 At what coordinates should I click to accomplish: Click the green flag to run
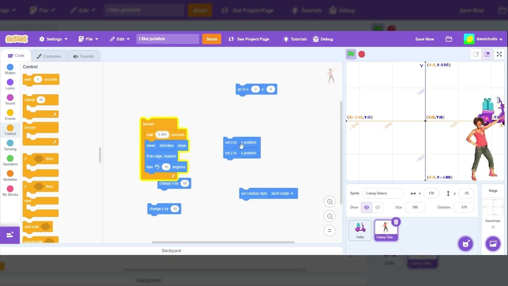(351, 54)
